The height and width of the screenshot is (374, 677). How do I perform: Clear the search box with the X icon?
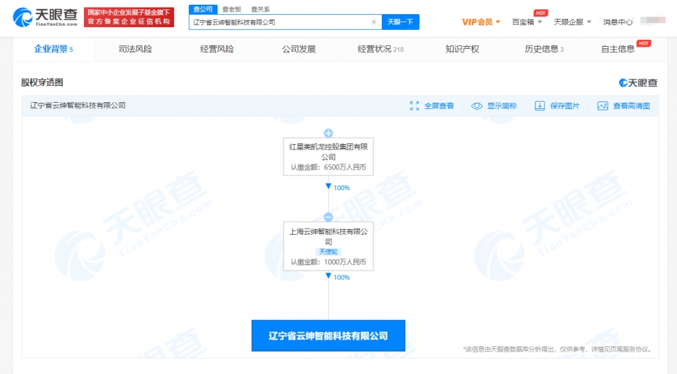(x=374, y=22)
